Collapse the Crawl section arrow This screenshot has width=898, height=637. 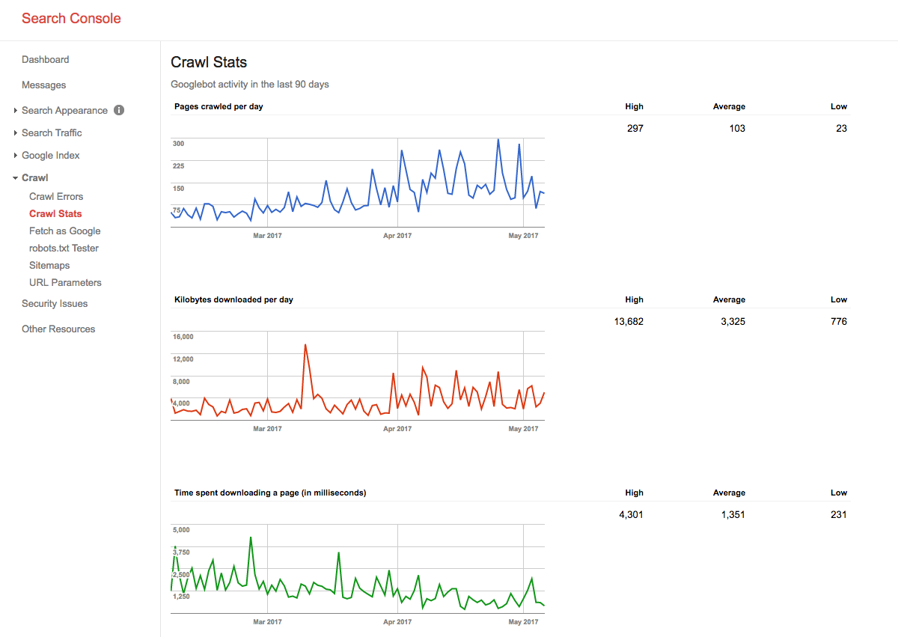pos(16,178)
